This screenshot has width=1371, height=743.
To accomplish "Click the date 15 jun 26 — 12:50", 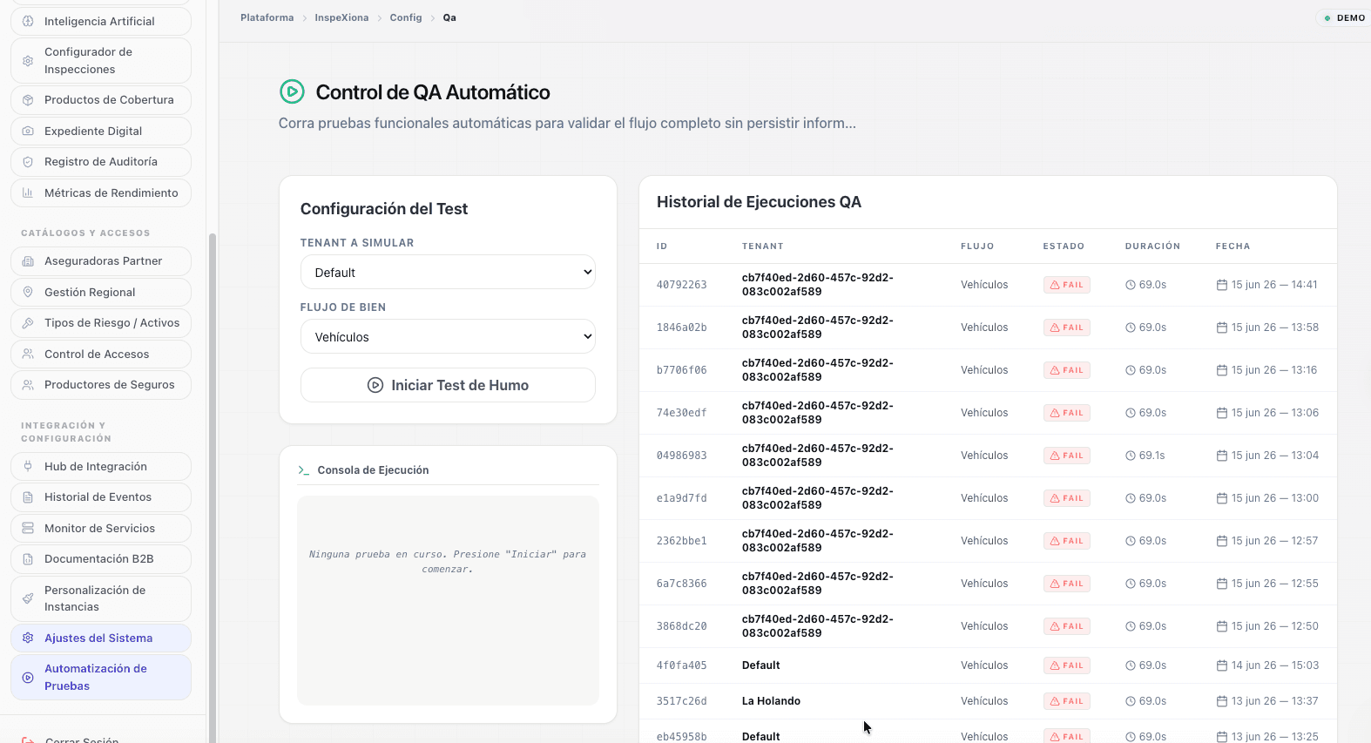I will pyautogui.click(x=1275, y=626).
